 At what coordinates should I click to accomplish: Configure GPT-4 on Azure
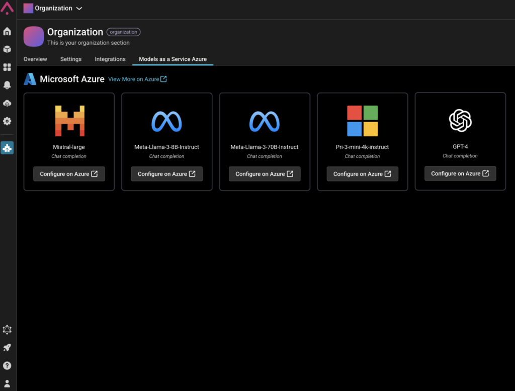coord(460,173)
